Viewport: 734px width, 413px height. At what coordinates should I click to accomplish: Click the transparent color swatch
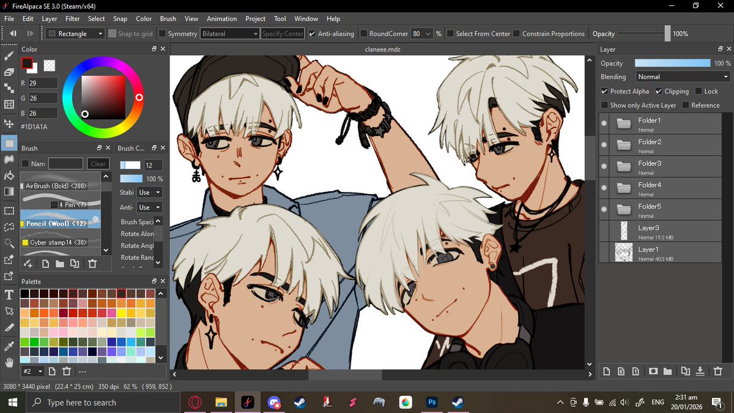click(x=50, y=65)
